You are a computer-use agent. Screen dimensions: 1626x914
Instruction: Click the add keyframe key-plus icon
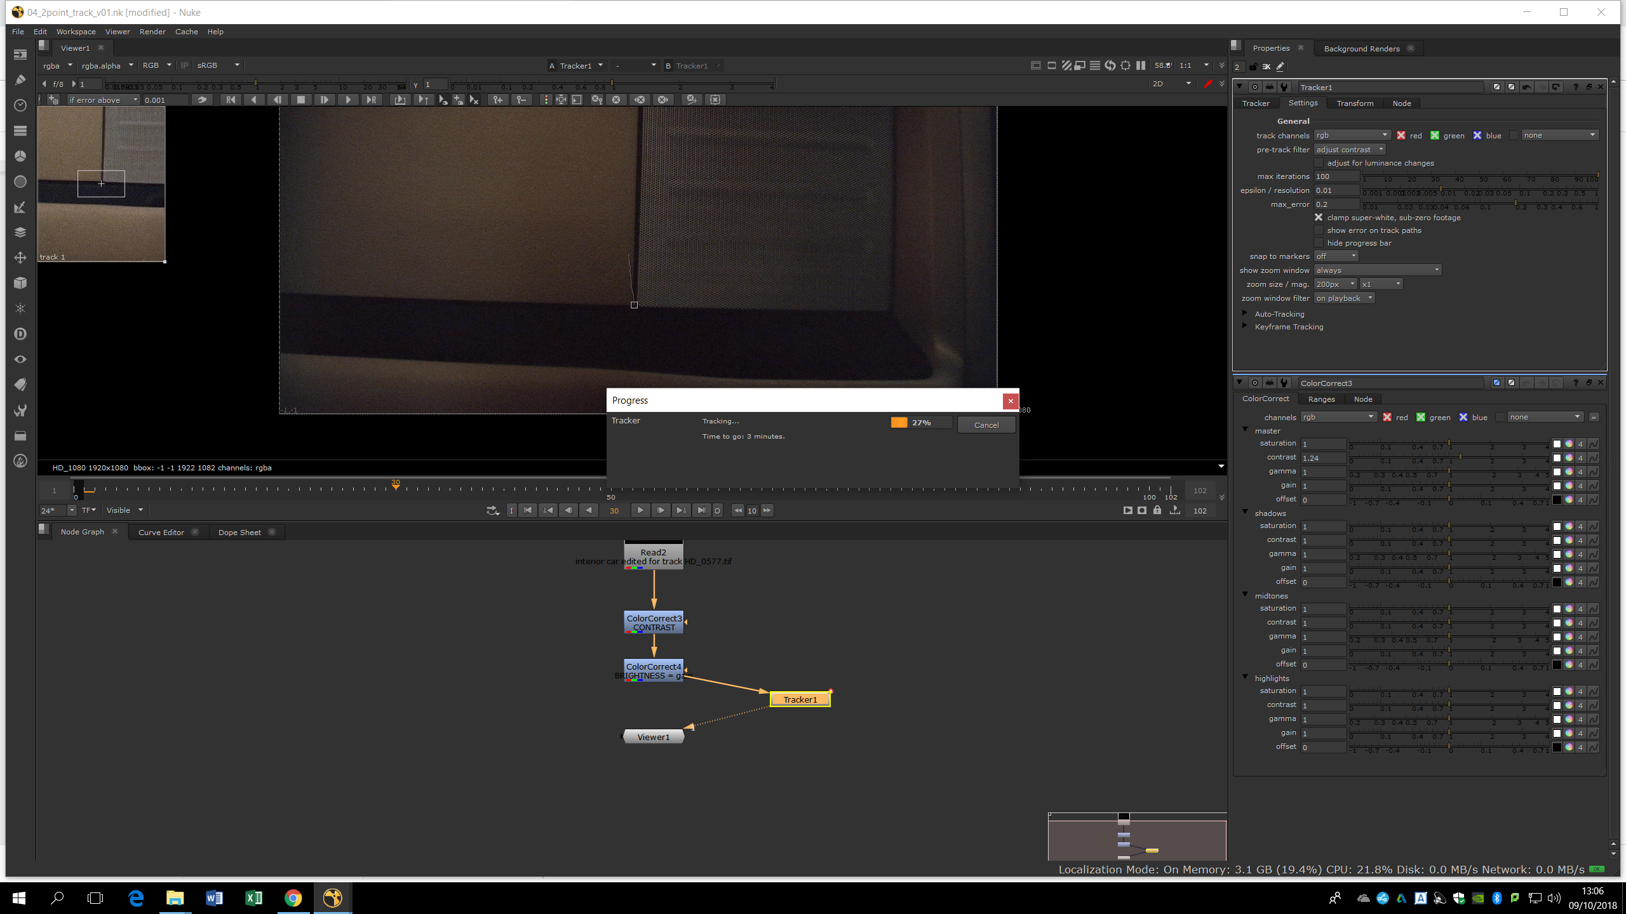[x=497, y=100]
